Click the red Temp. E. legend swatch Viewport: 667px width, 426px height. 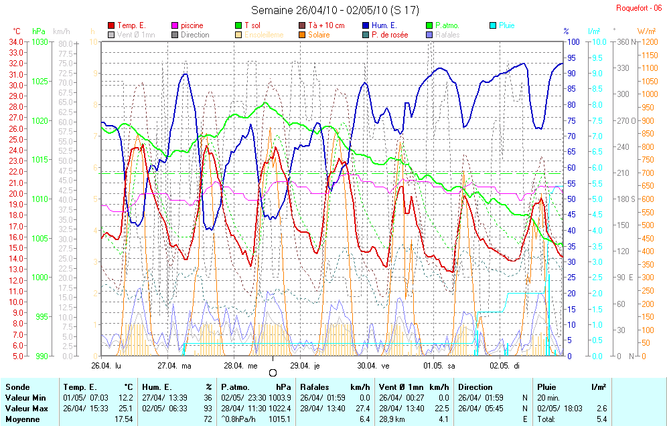click(x=111, y=25)
